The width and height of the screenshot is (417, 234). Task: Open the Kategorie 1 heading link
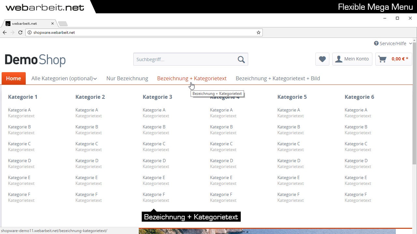23,97
